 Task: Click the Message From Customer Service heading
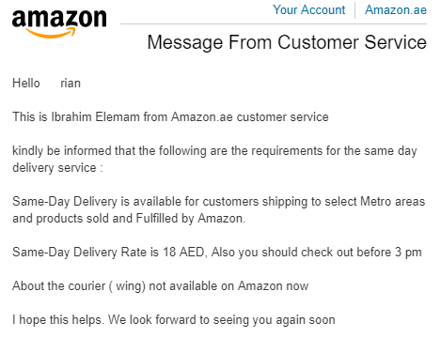pyautogui.click(x=287, y=42)
